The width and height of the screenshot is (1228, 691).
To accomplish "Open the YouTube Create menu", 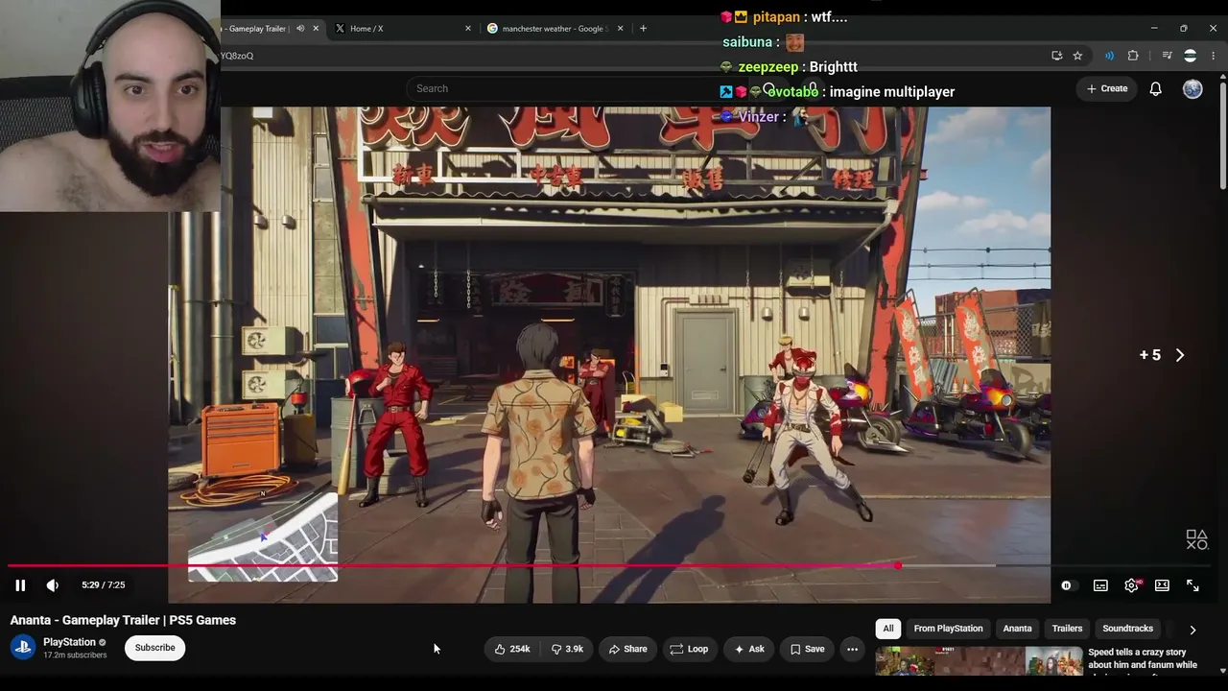I will click(x=1106, y=88).
